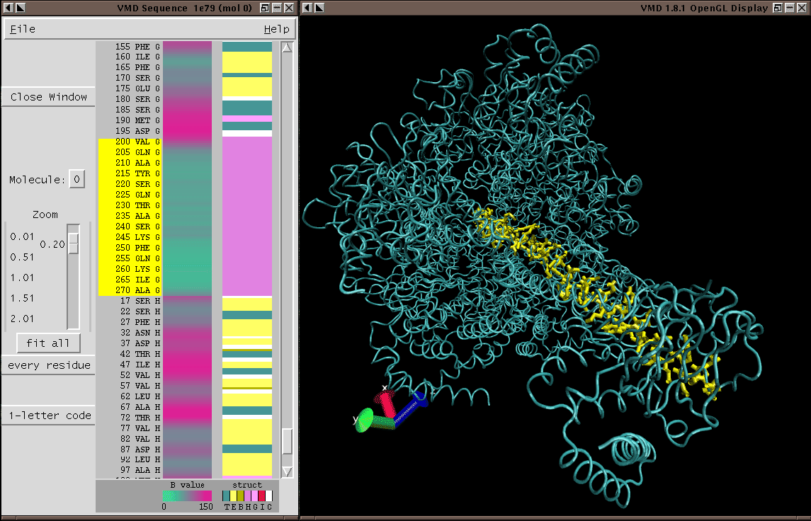
Task: Expand the 1-letter code option menu
Action: [x=48, y=416]
